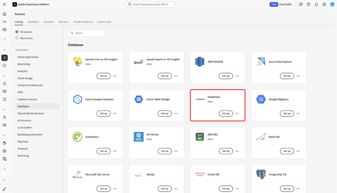Switch to the Dataflows tab
Viewport: 337px width, 193px height.
[33, 22]
